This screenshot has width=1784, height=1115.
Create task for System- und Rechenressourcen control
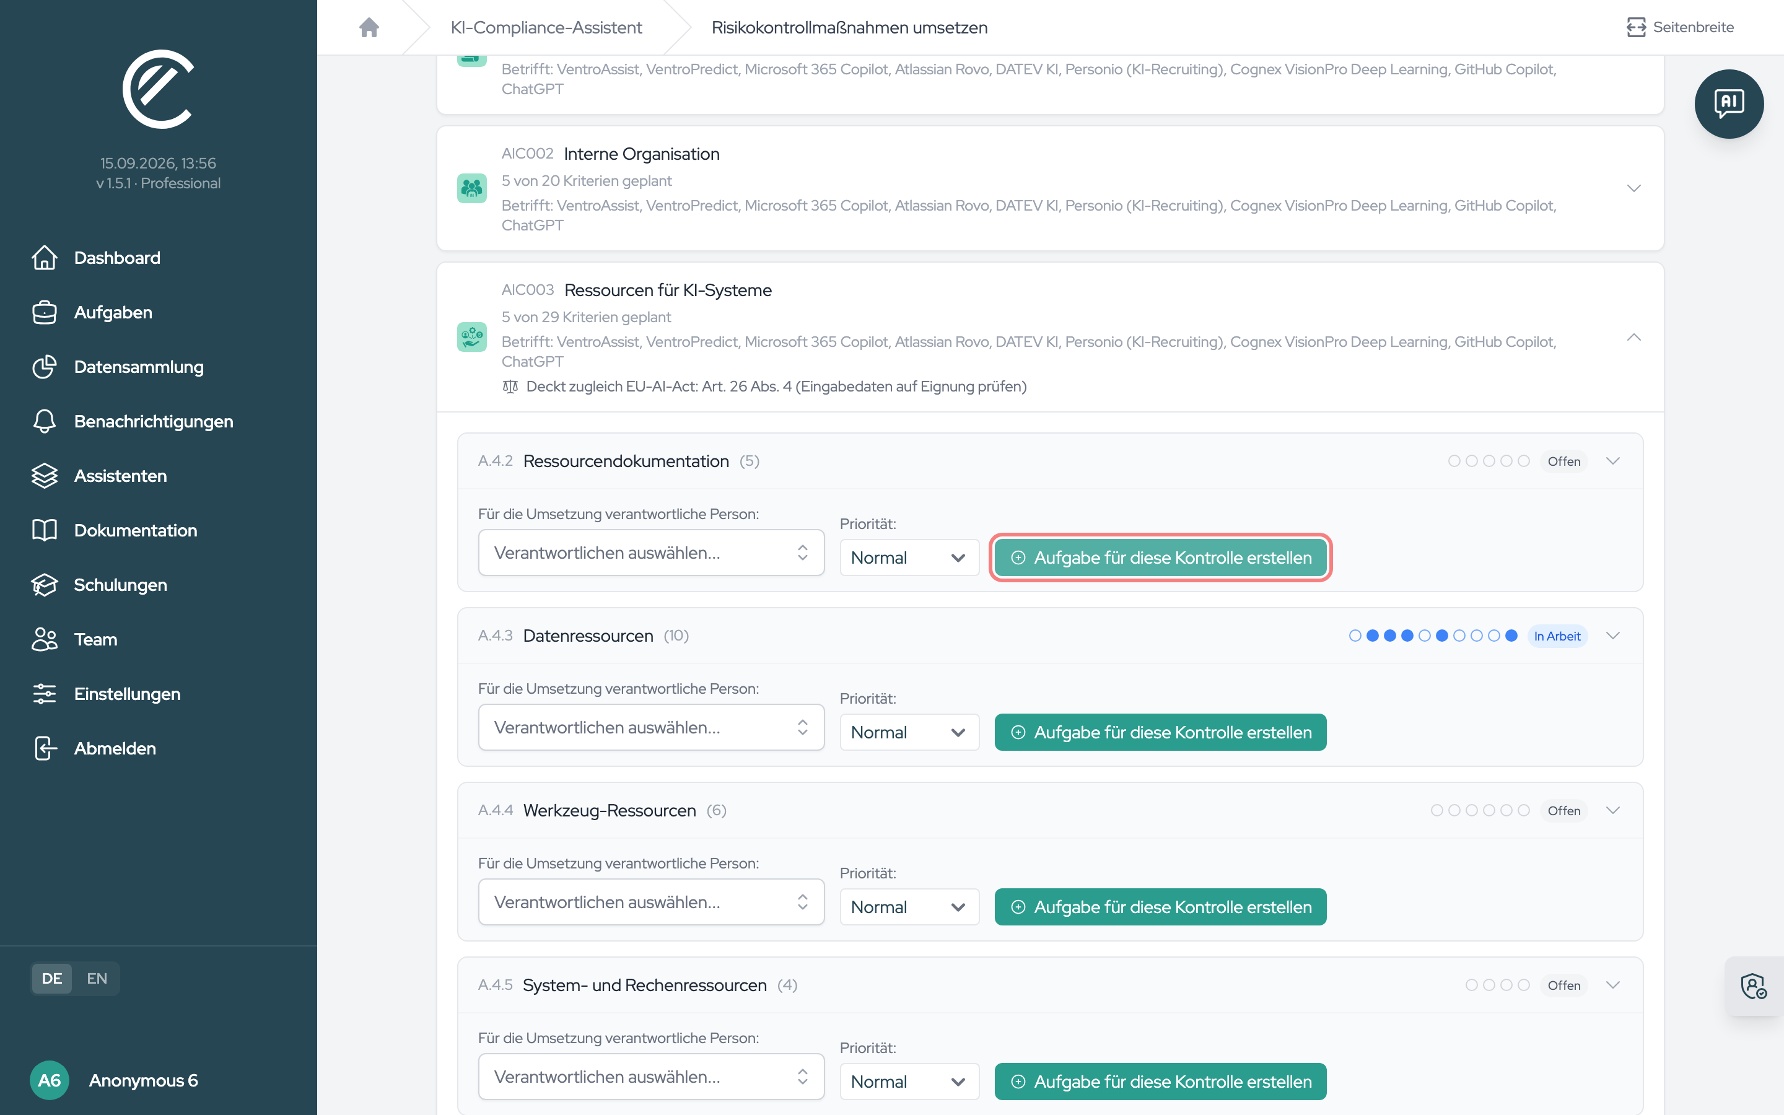(x=1160, y=1082)
